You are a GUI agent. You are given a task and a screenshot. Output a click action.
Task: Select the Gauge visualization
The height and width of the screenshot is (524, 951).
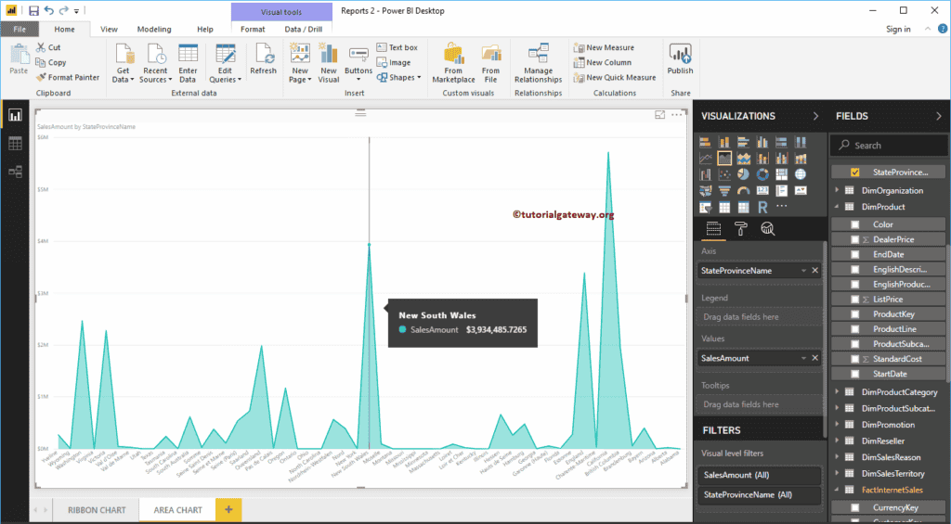pos(744,191)
